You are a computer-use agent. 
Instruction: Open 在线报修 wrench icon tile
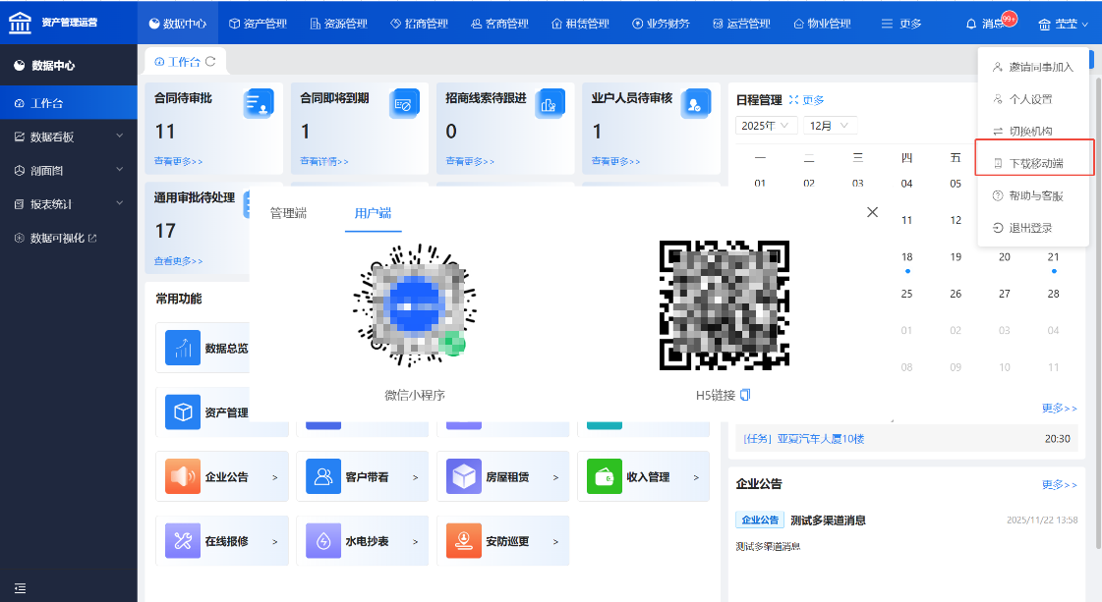pos(183,541)
